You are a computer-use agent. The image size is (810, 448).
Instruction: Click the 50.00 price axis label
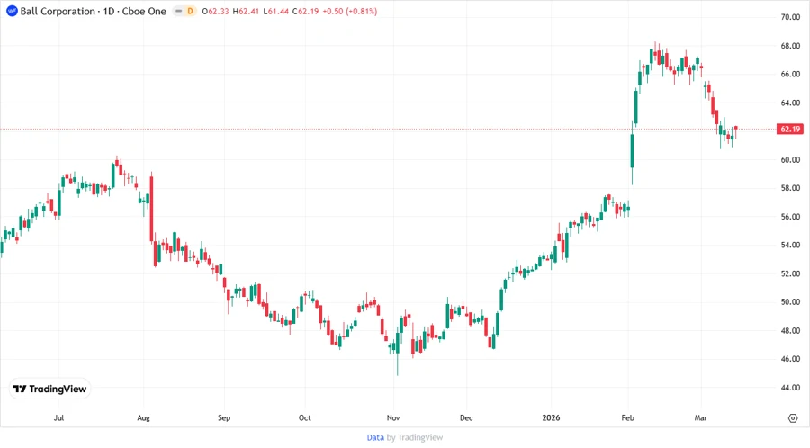click(x=790, y=302)
